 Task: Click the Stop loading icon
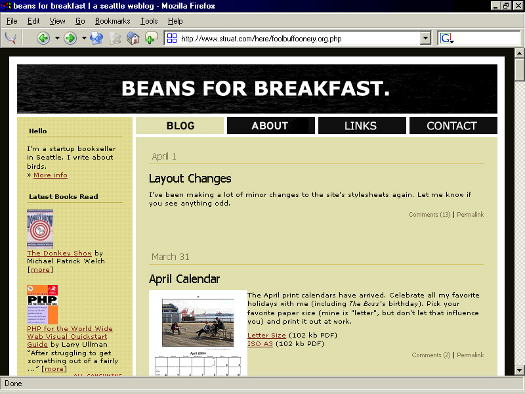tap(115, 38)
